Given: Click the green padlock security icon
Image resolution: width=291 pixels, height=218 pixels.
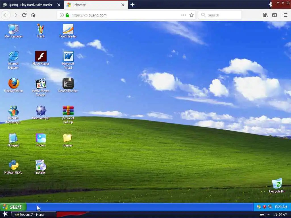Looking at the screenshot, I should [x=67, y=15].
